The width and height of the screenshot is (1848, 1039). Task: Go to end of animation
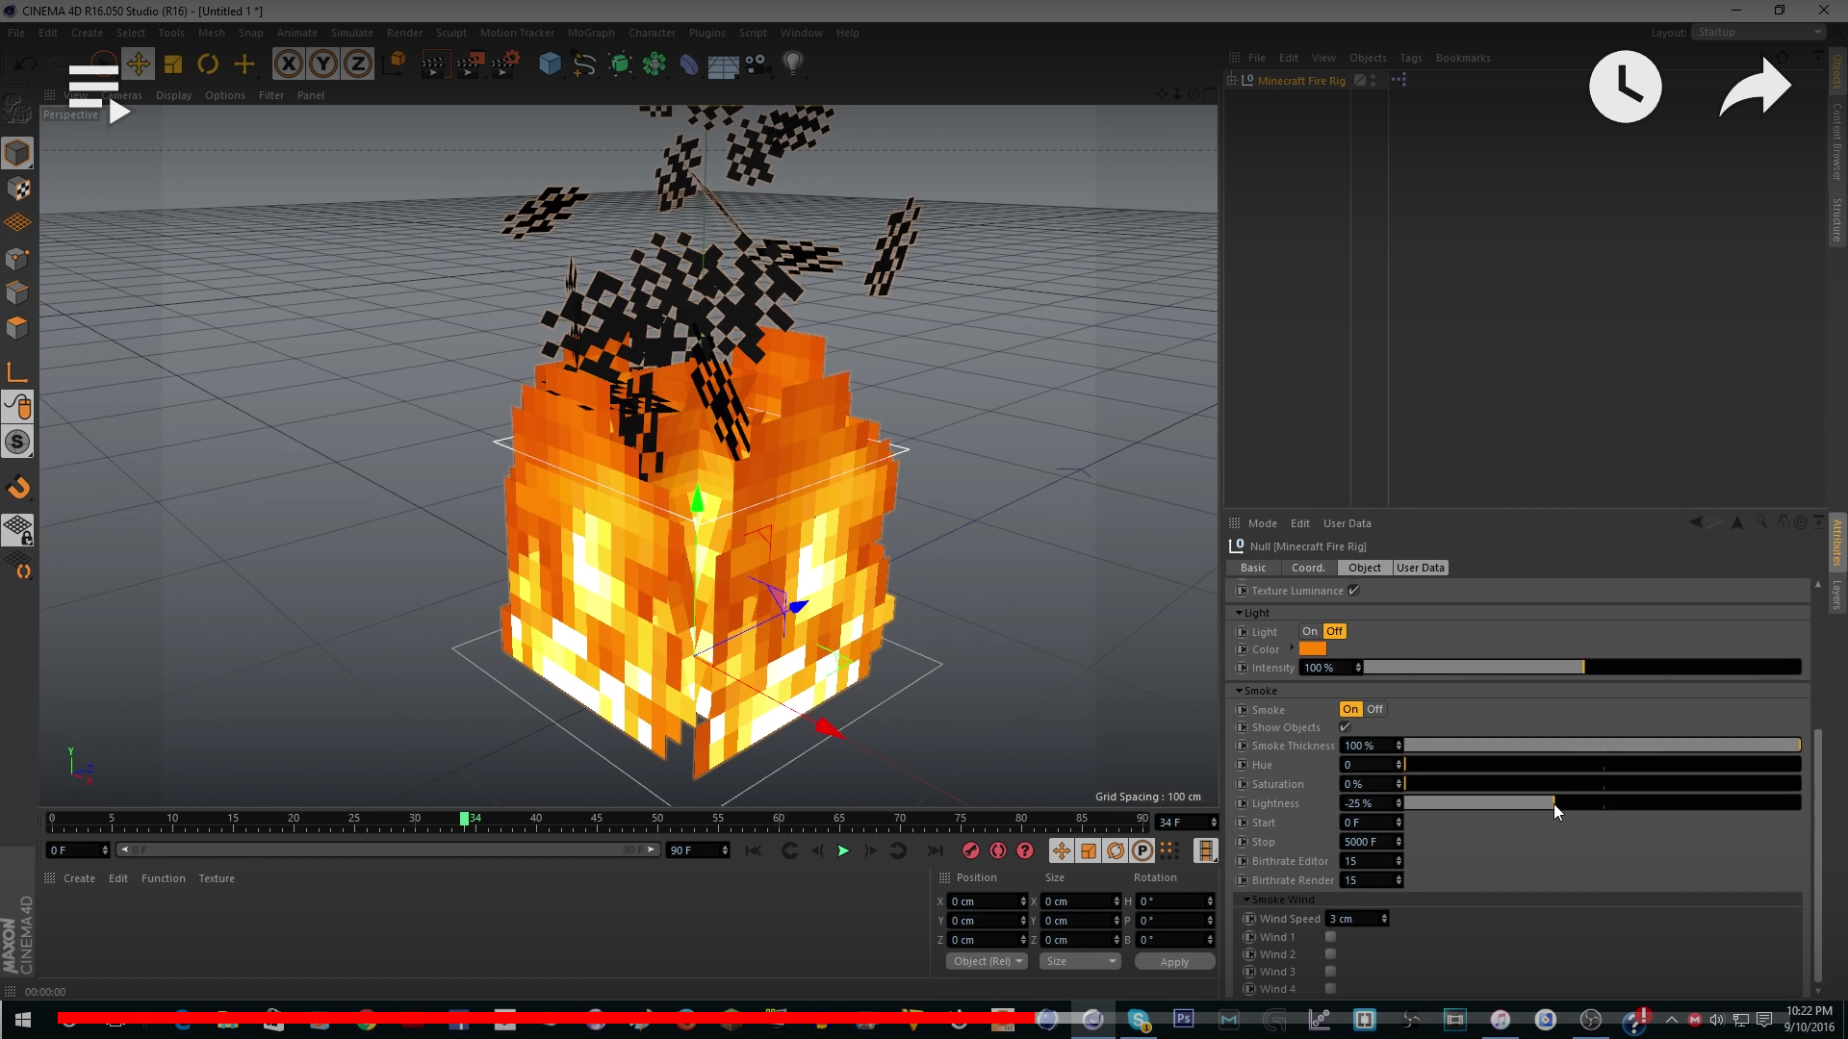coord(935,850)
